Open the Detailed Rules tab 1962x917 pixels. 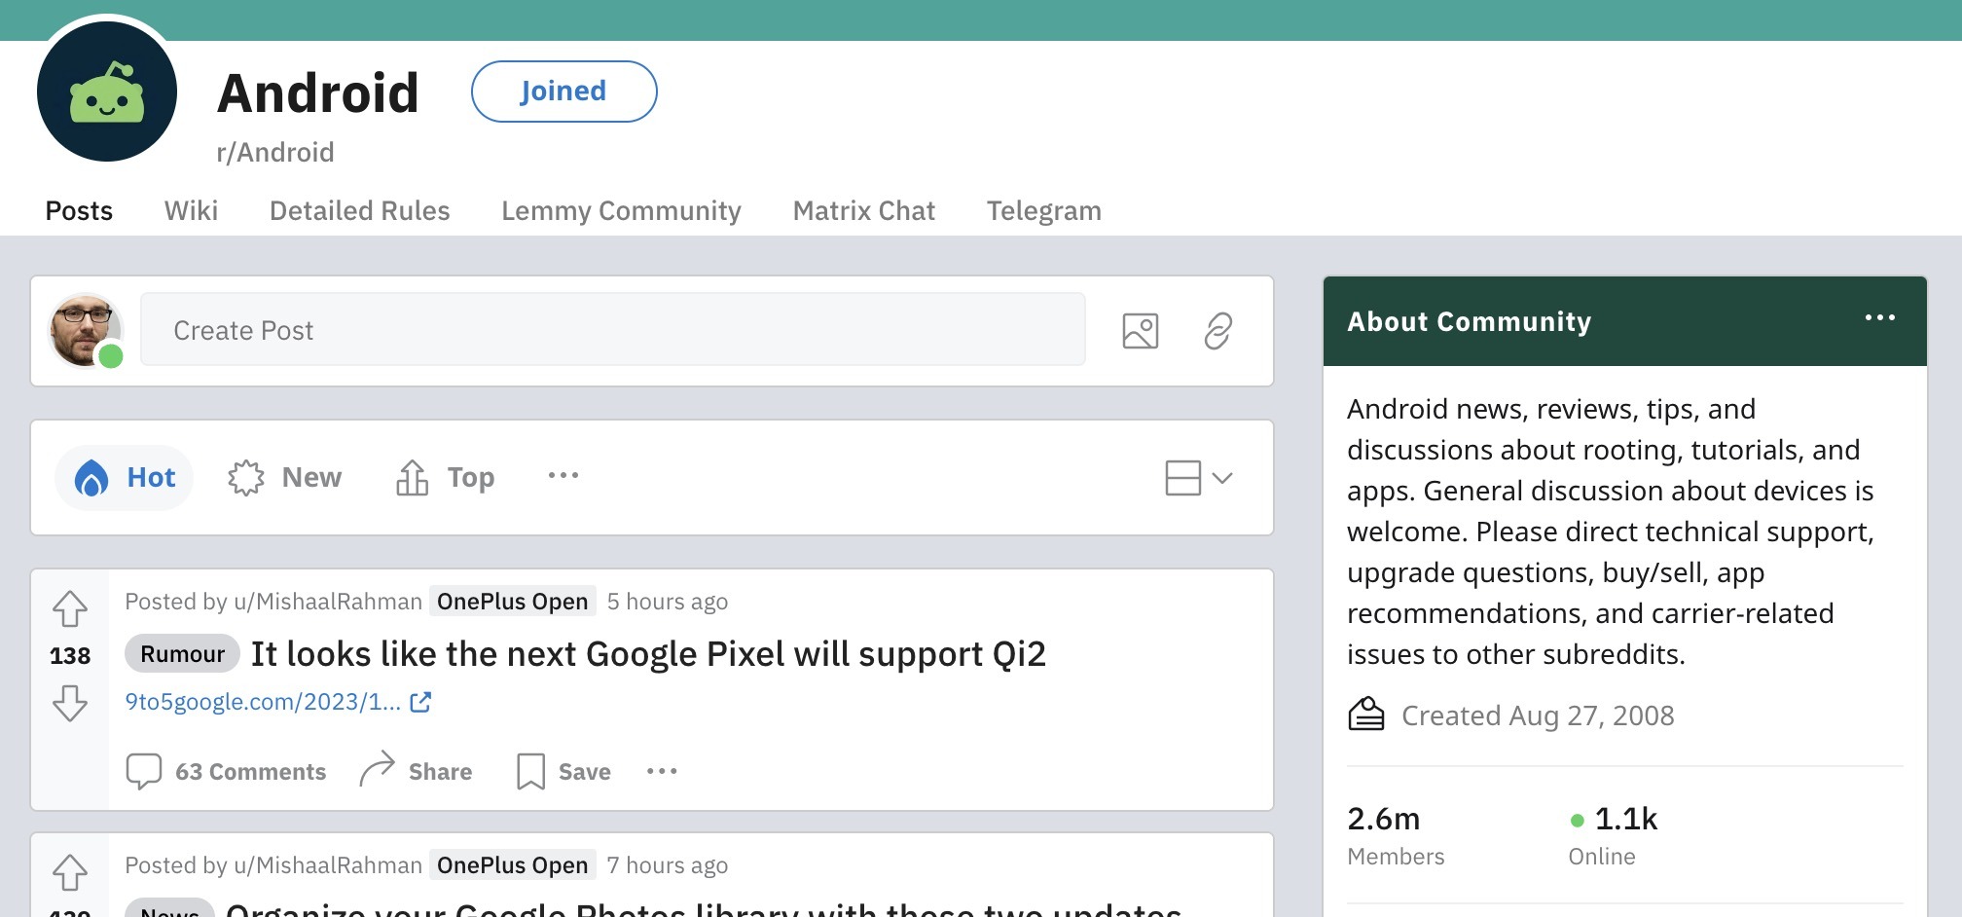(359, 210)
